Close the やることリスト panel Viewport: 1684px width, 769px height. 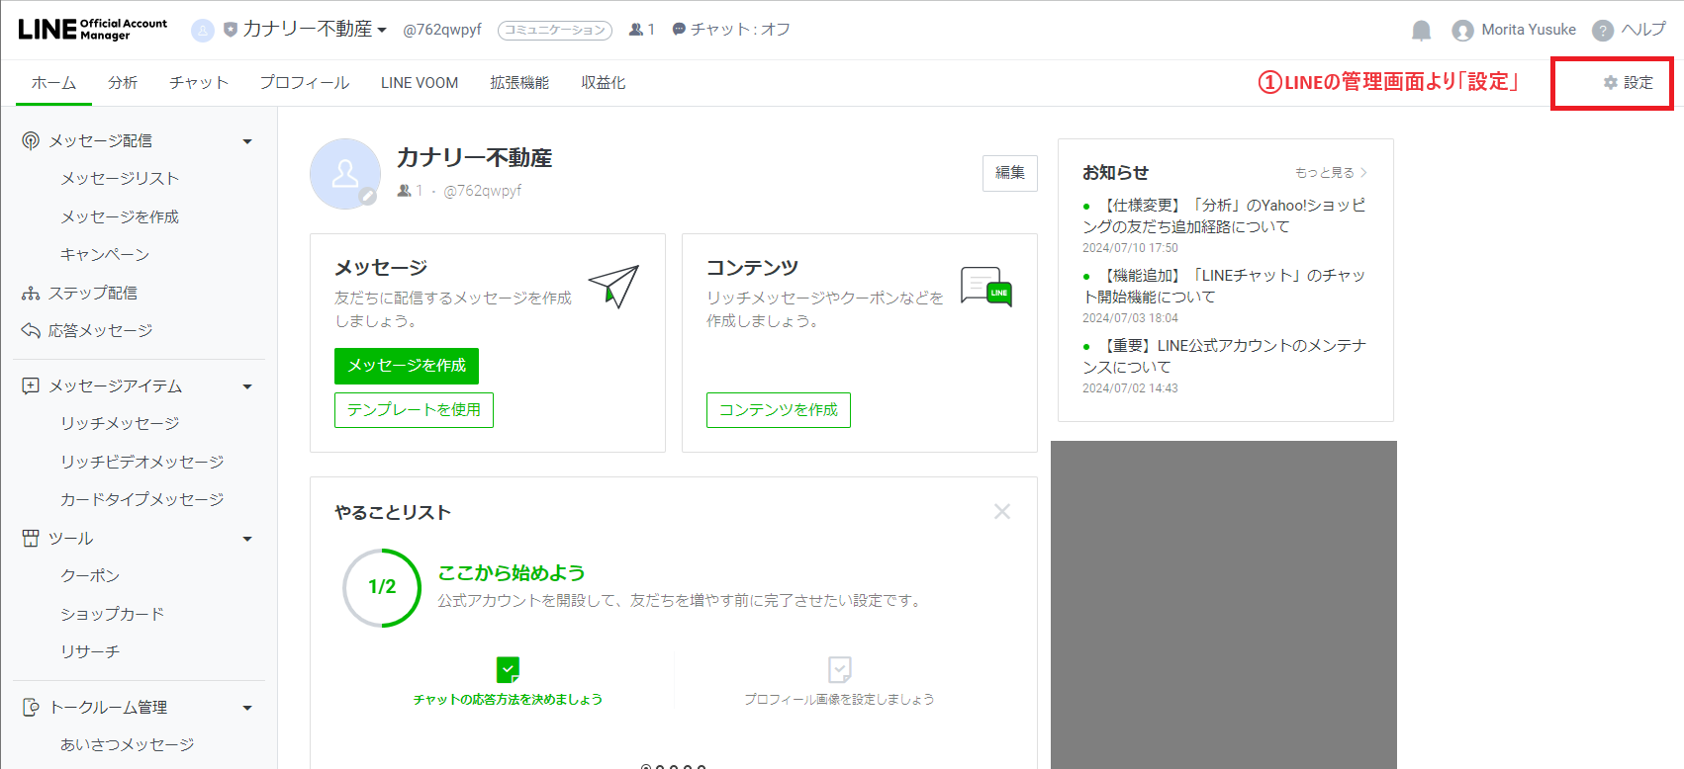pos(1002,511)
